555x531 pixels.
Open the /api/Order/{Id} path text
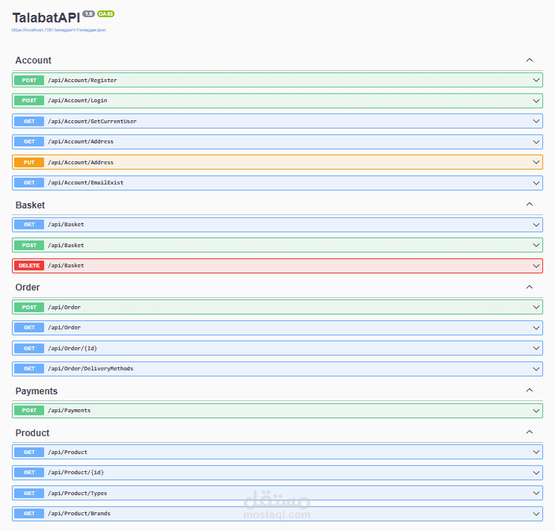pyautogui.click(x=73, y=348)
